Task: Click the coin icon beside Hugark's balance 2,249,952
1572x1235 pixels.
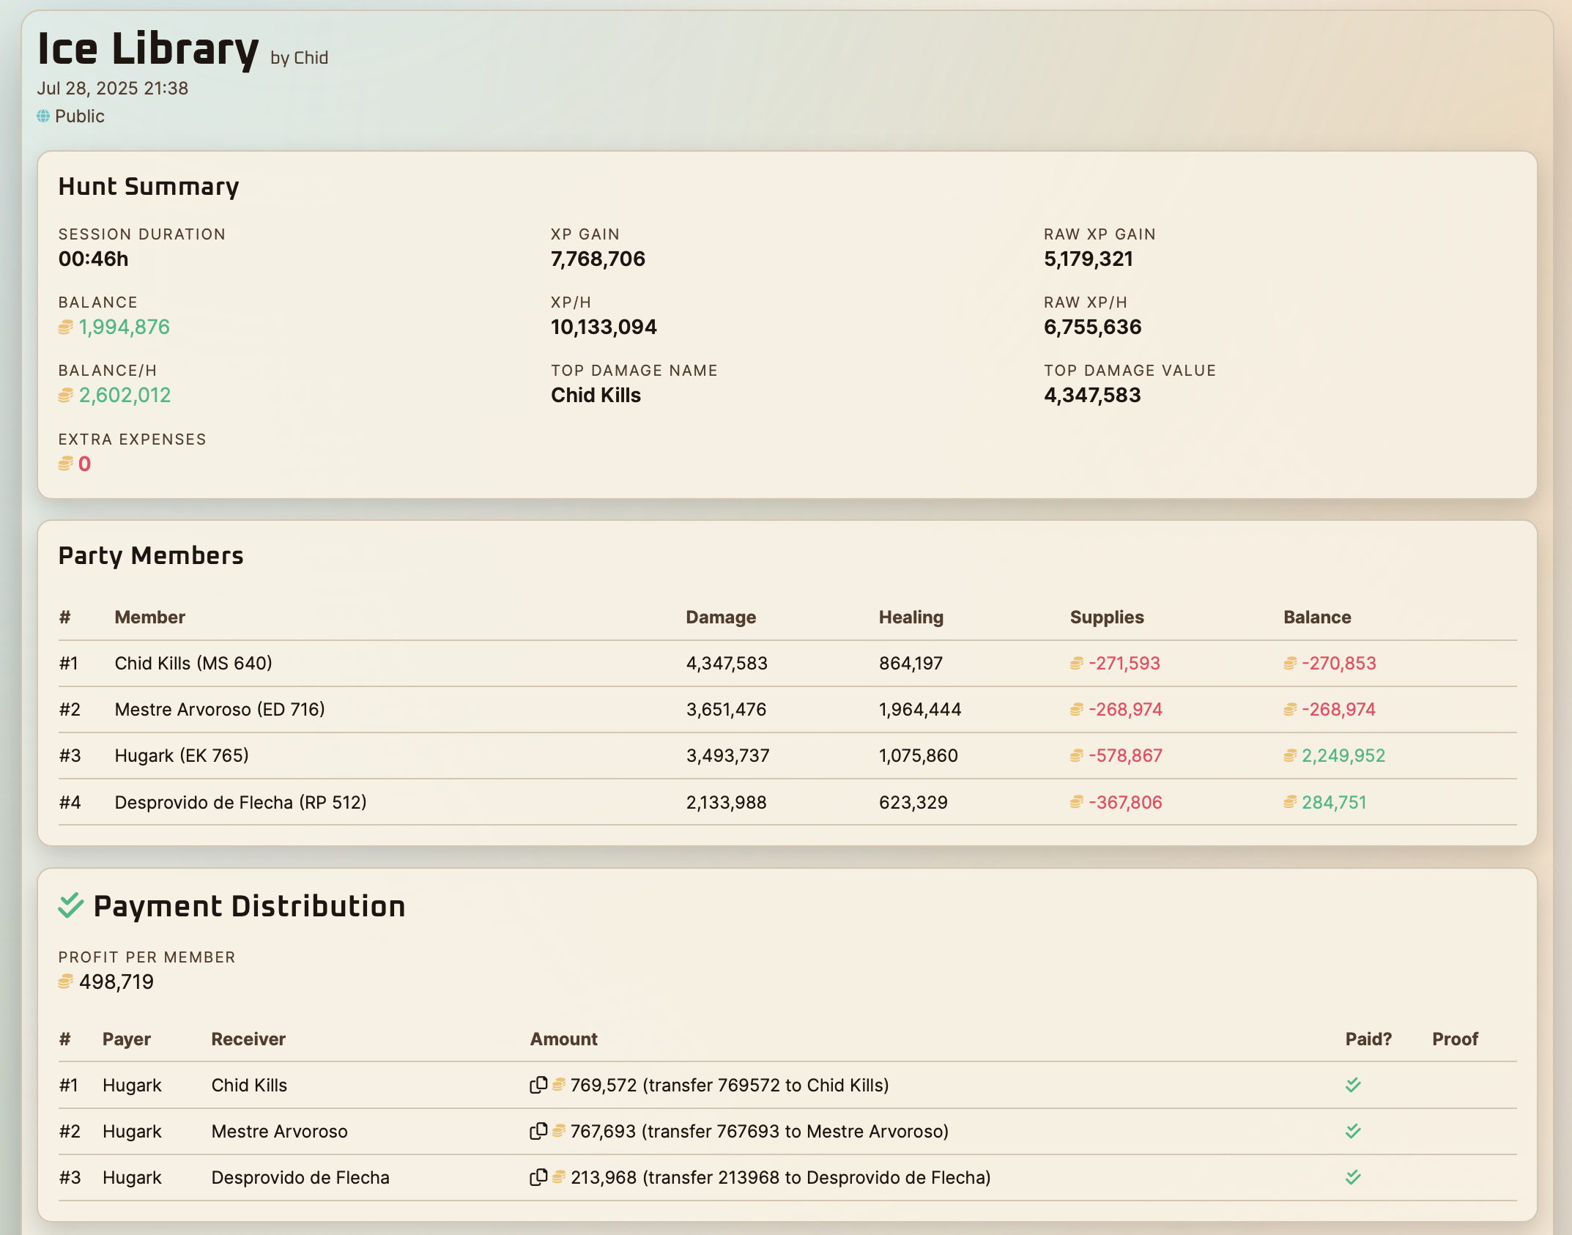Action: (x=1290, y=756)
